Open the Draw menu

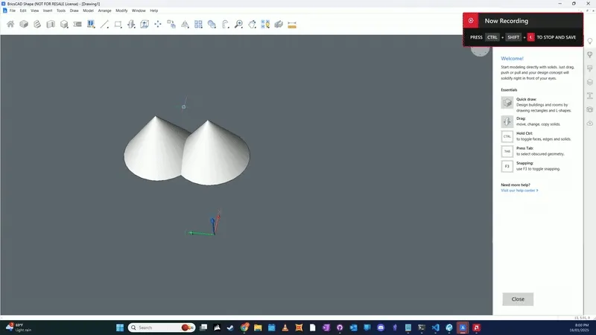74,10
